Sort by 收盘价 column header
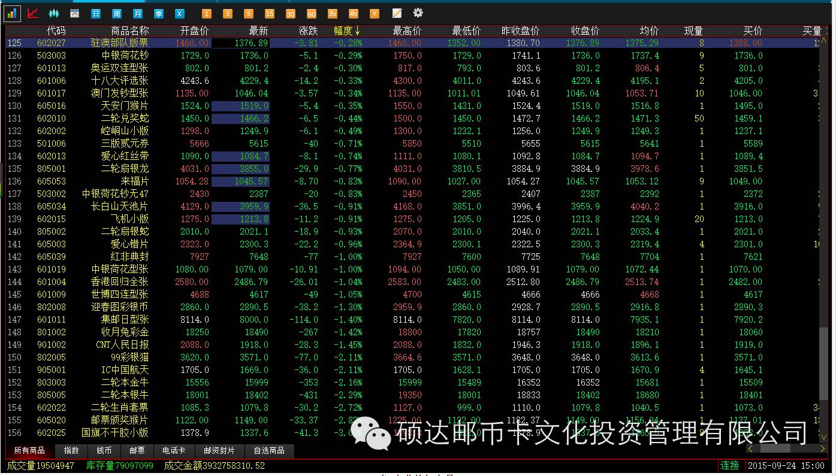This screenshot has width=836, height=476. [585, 31]
